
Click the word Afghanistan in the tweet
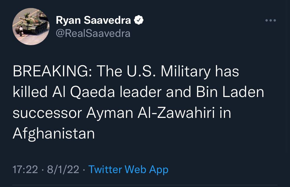click(x=54, y=134)
